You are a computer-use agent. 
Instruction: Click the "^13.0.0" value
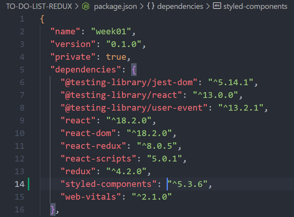(215, 95)
